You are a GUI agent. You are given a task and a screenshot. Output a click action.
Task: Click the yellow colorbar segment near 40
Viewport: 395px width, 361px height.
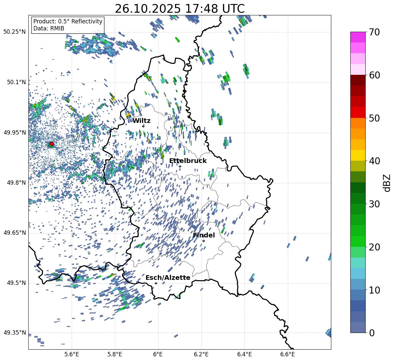pos(358,155)
